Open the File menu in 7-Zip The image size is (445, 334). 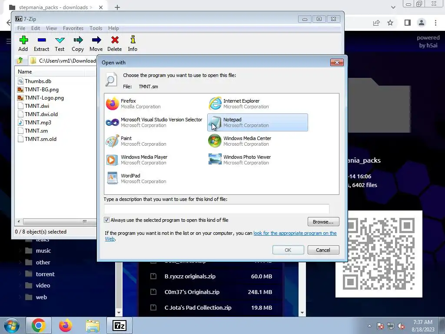point(21,28)
